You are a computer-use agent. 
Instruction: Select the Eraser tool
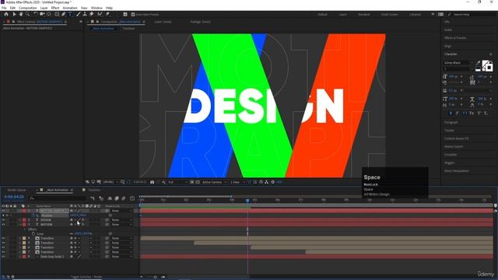pos(92,14)
